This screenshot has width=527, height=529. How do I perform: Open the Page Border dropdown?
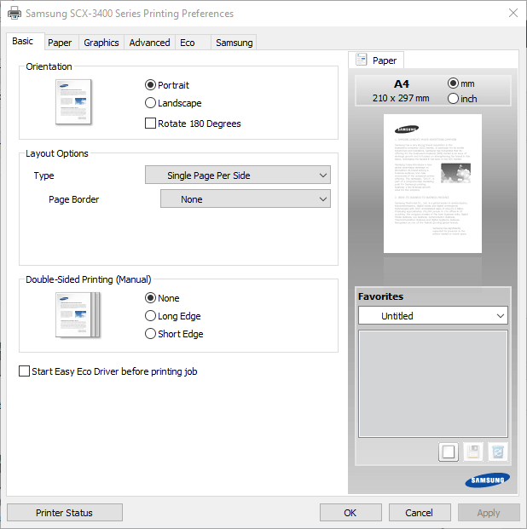(x=246, y=198)
